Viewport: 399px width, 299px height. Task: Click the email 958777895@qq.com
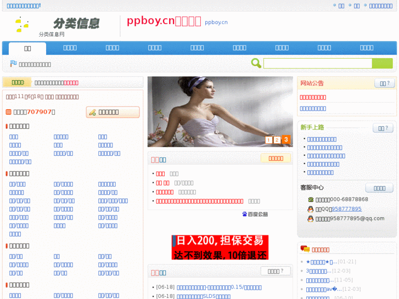click(357, 218)
